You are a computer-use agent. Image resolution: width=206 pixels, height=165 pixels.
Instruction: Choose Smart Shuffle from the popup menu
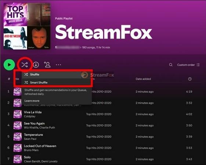coord(57,82)
